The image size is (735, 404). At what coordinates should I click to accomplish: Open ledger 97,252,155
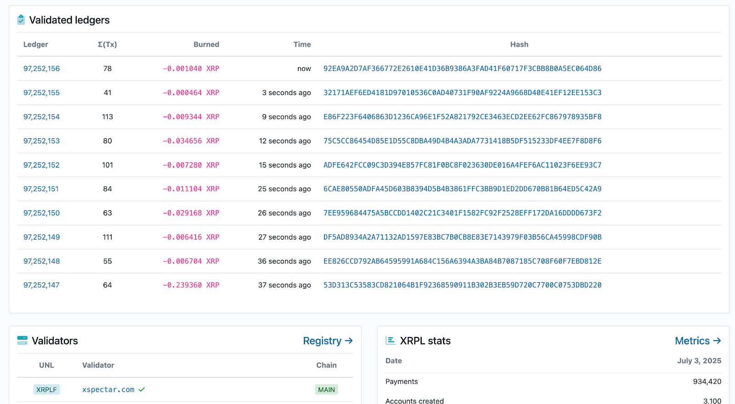coord(41,93)
